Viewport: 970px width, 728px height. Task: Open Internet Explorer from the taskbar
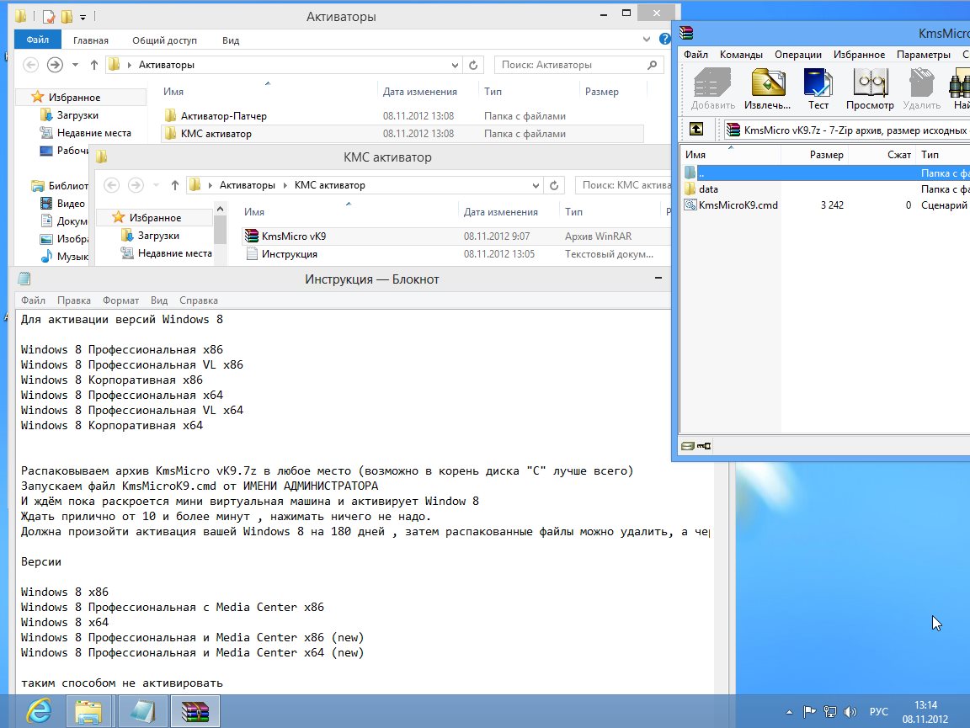point(39,711)
